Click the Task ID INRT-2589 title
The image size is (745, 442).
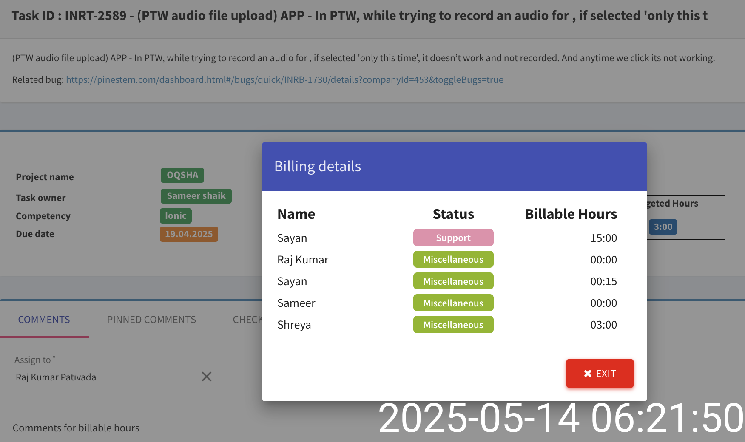point(359,16)
